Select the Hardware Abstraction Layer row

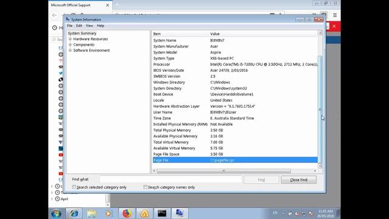235,106
